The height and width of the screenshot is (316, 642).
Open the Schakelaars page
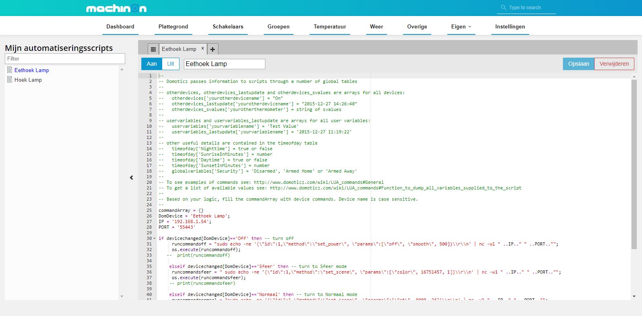pos(228,26)
